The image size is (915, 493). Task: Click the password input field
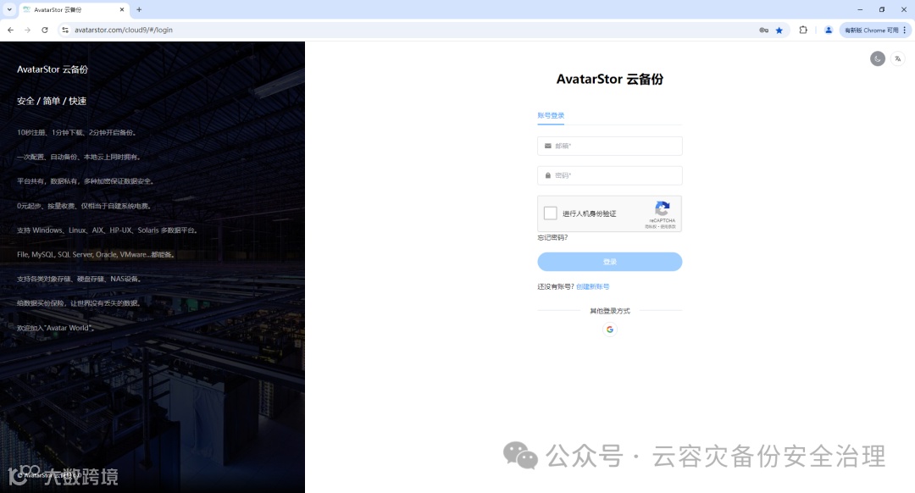coord(609,175)
